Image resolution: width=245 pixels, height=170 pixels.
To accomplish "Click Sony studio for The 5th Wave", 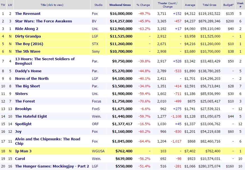I will click(x=96, y=51).
